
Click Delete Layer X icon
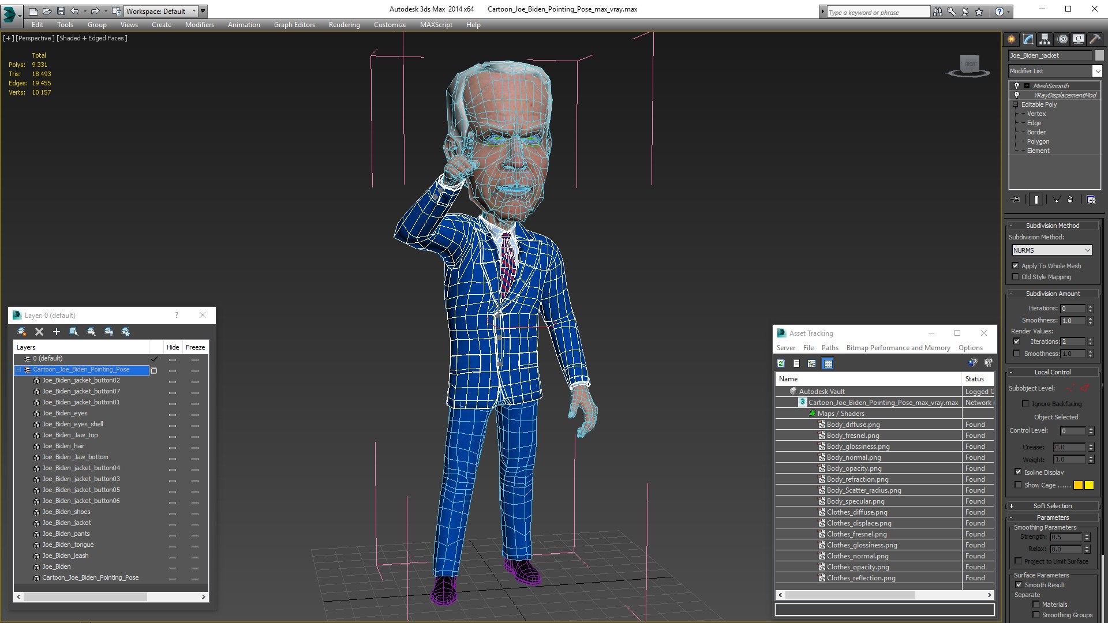tap(39, 332)
